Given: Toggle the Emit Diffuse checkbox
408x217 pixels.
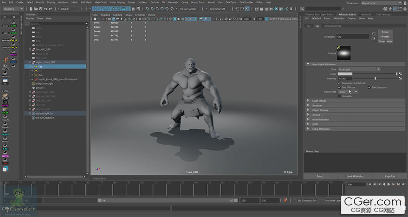Looking at the screenshot, I should point(339,88).
